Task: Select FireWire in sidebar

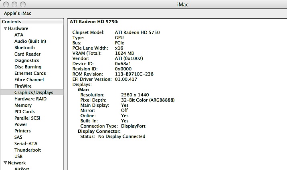Action: point(23,86)
